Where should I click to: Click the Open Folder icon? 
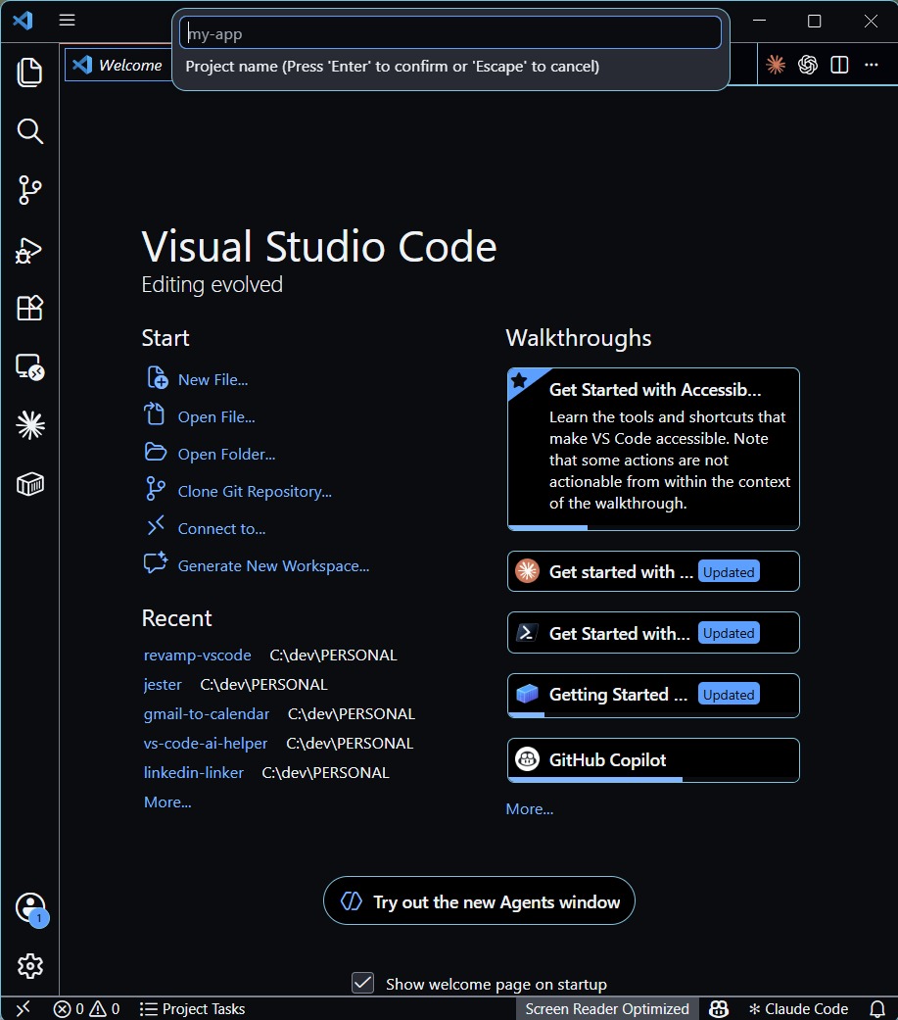pyautogui.click(x=156, y=452)
